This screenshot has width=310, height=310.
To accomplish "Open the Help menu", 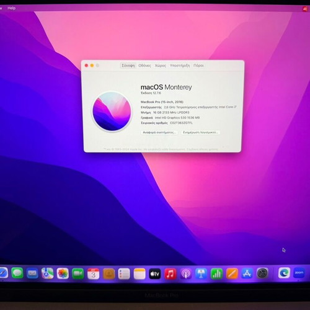I will click(12, 8).
